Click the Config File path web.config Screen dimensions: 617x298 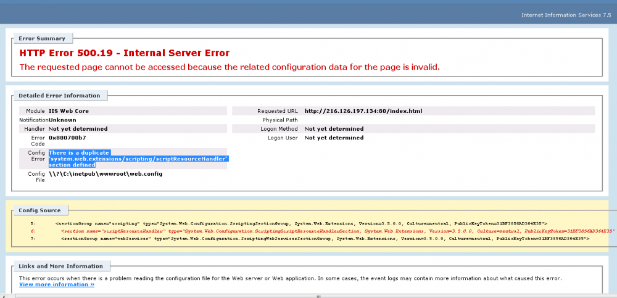[105, 174]
